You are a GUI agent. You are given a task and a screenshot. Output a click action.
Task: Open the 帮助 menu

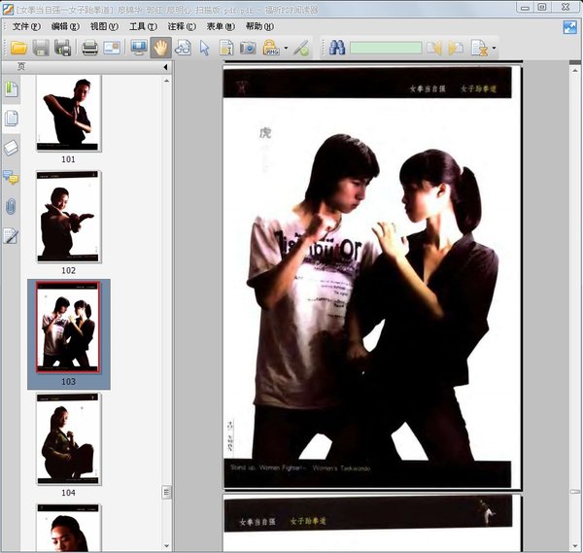pyautogui.click(x=259, y=26)
